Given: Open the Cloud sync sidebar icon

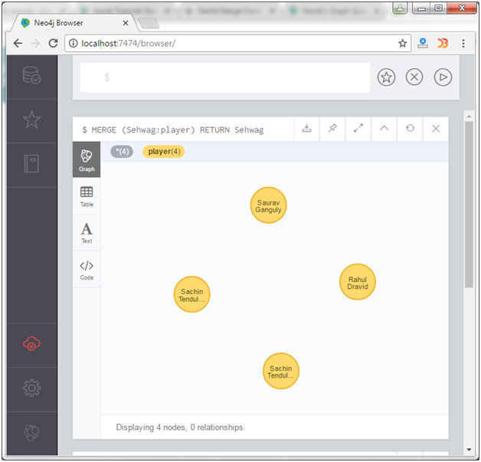Looking at the screenshot, I should click(31, 343).
